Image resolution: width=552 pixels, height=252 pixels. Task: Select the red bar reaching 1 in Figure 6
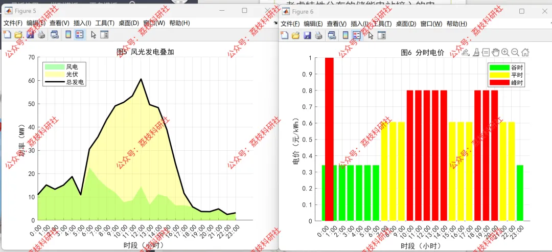329,140
